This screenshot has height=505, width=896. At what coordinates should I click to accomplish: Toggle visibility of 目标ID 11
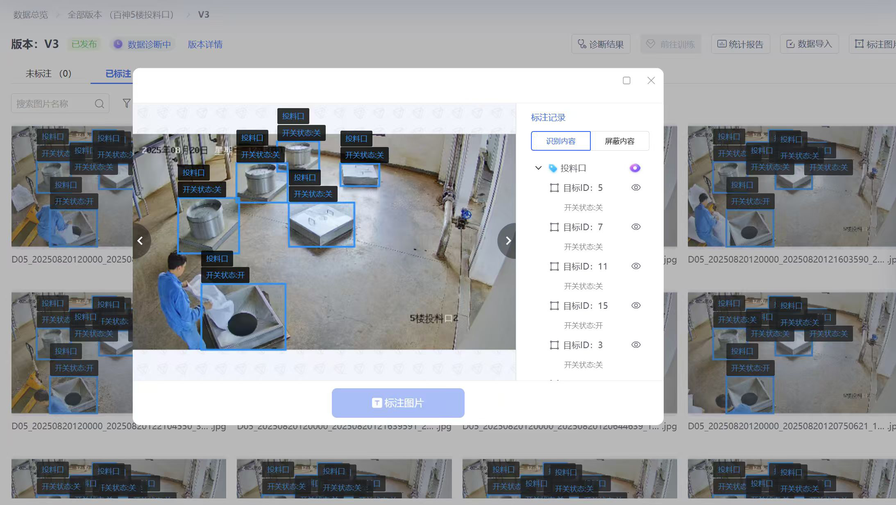tap(635, 266)
